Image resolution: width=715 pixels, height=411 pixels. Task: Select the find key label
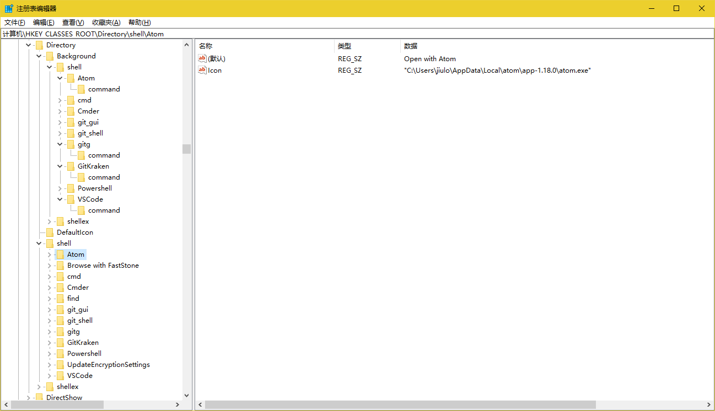click(x=73, y=299)
